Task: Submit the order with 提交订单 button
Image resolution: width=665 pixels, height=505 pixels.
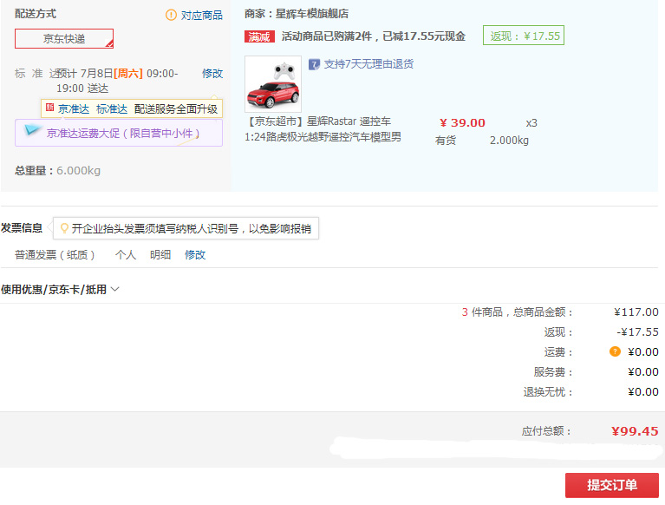Action: (612, 485)
